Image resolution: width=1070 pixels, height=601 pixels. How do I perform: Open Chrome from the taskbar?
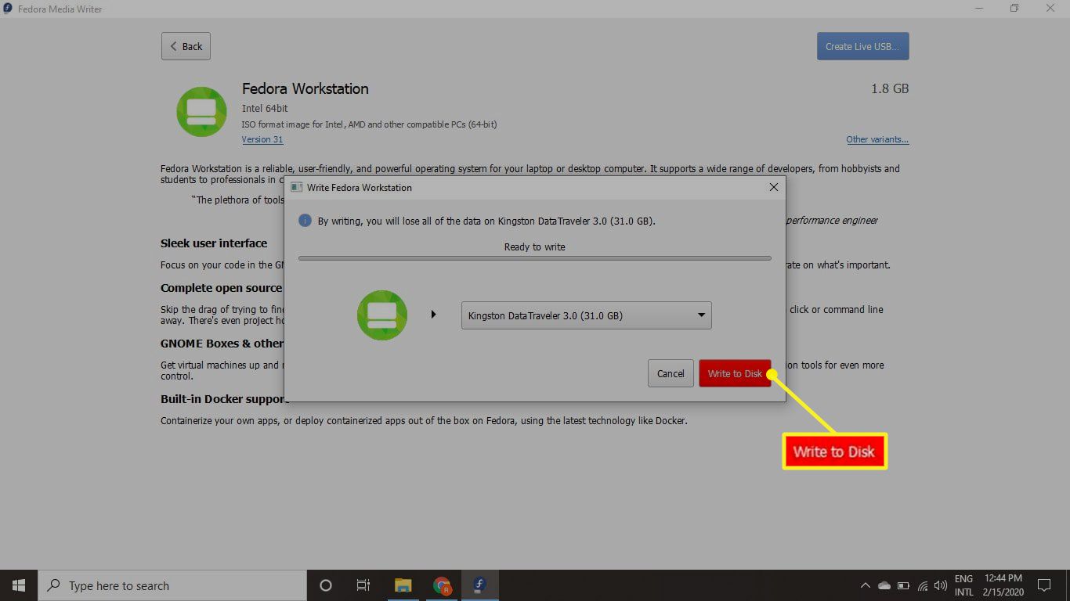442,585
